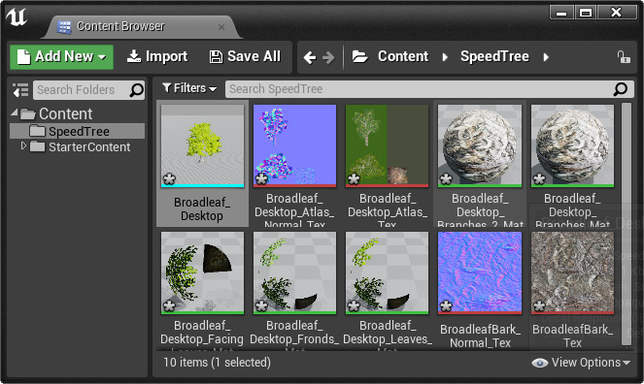Click the BroadleafBark_Tex name label
Screen dimensions: 644x384
point(572,336)
